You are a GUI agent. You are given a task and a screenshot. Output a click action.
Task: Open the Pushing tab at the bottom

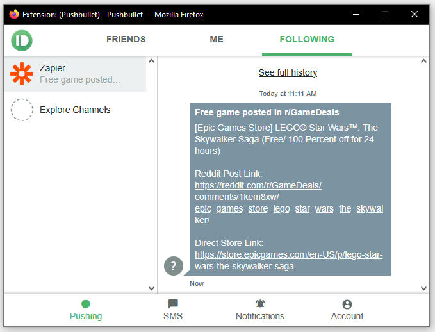tap(86, 310)
